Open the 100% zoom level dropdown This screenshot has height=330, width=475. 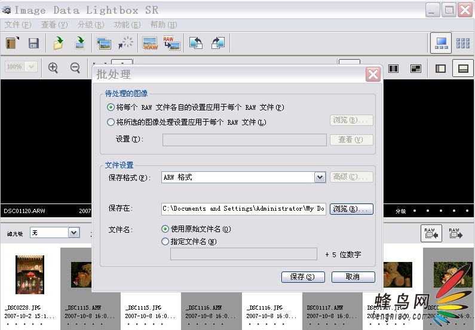[x=31, y=67]
